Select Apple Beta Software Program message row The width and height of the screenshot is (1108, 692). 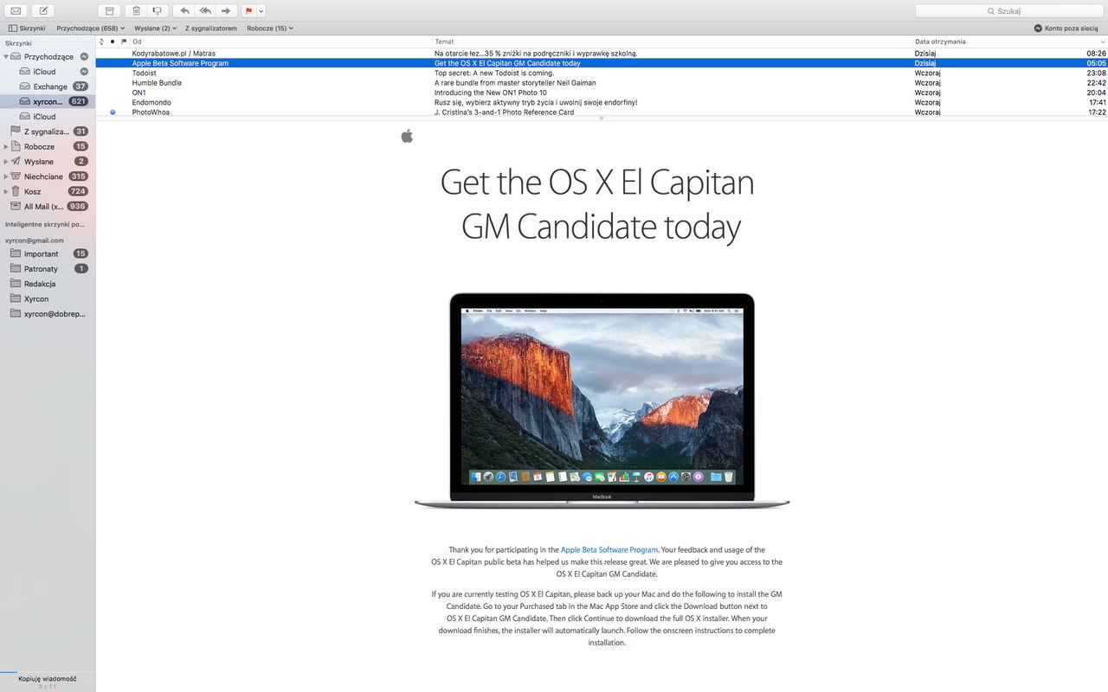pyautogui.click(x=602, y=63)
